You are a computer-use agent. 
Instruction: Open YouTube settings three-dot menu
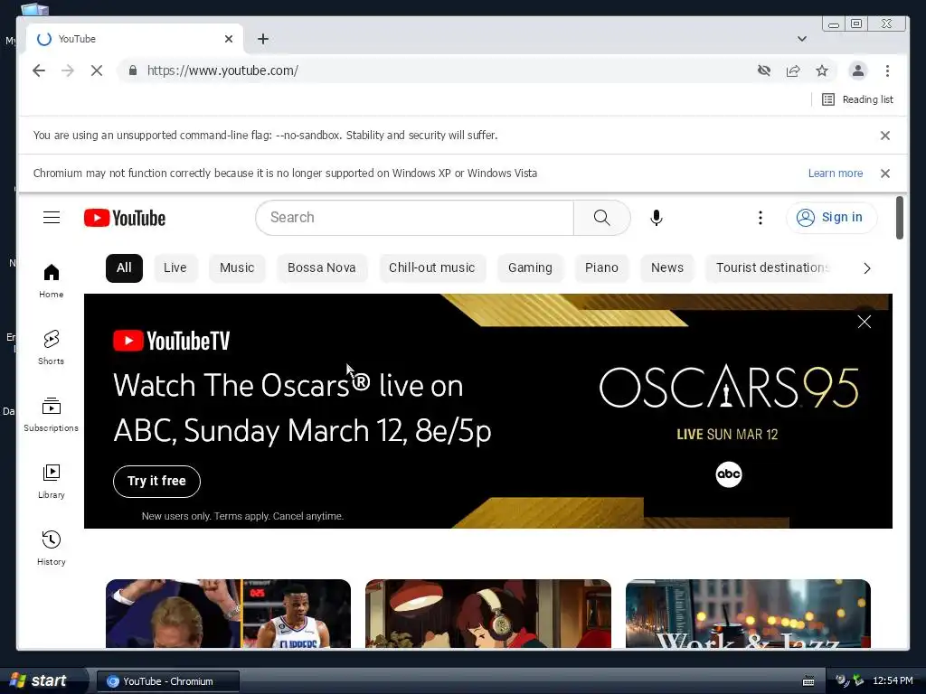pos(760,218)
